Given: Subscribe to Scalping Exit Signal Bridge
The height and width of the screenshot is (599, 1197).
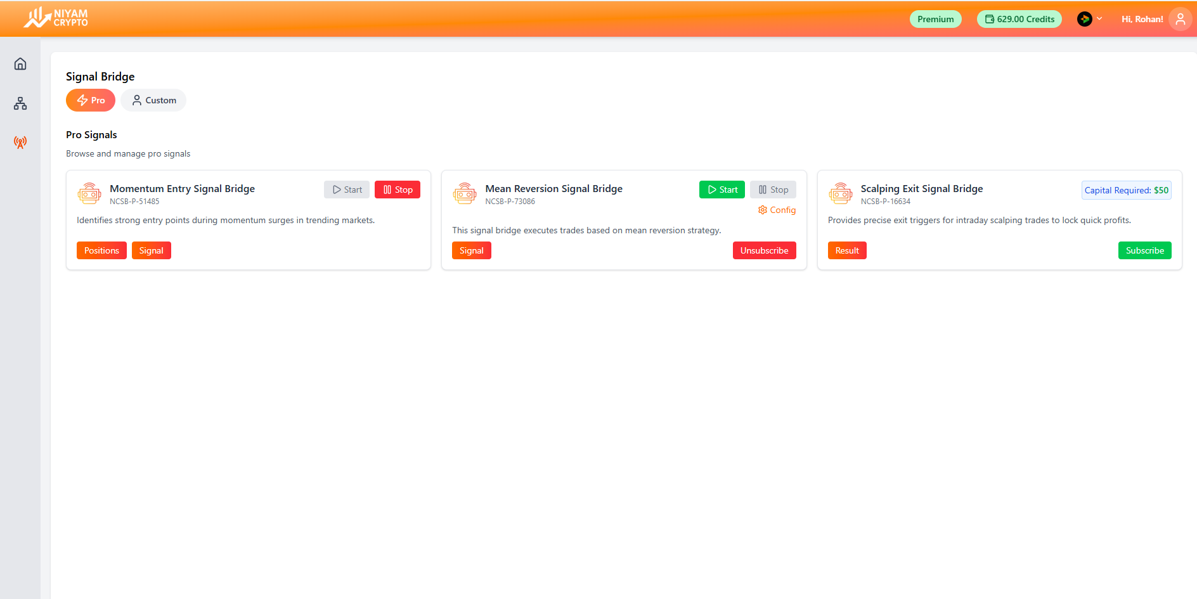Looking at the screenshot, I should click(1144, 250).
